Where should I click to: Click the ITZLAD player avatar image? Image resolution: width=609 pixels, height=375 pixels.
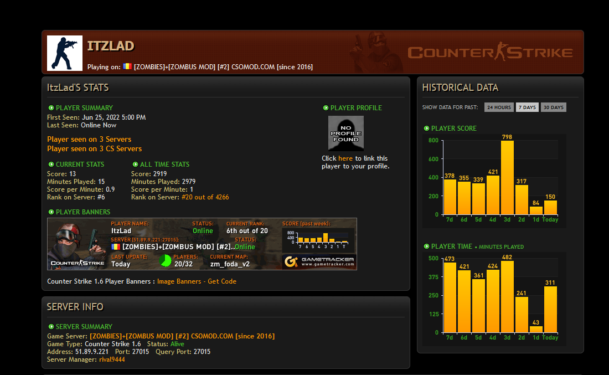(x=65, y=53)
